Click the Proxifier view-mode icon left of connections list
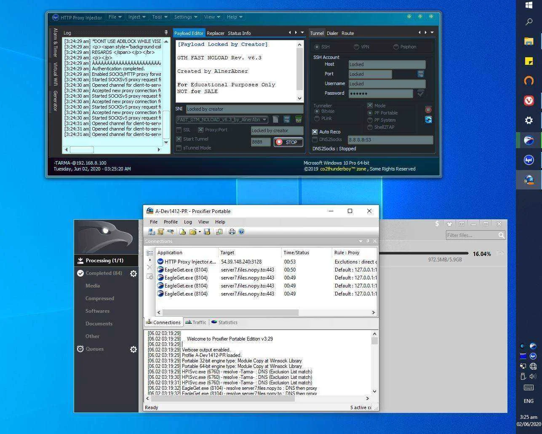The width and height of the screenshot is (542, 434). (x=150, y=253)
